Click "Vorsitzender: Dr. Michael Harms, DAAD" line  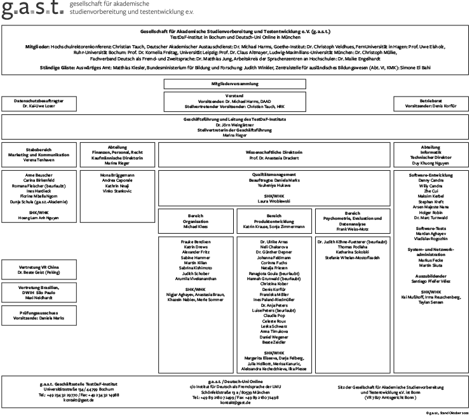point(234,102)
